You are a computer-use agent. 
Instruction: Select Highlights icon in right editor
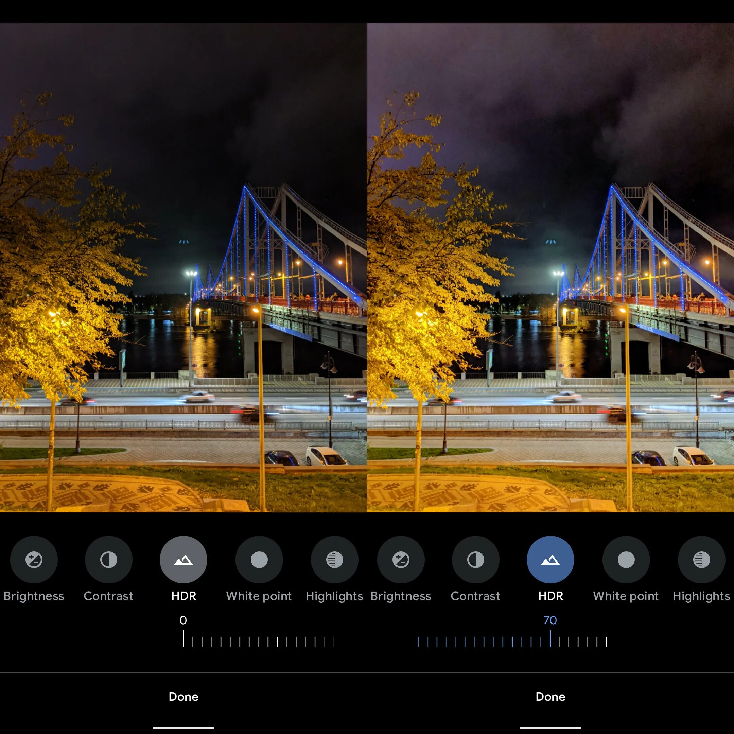pos(701,559)
